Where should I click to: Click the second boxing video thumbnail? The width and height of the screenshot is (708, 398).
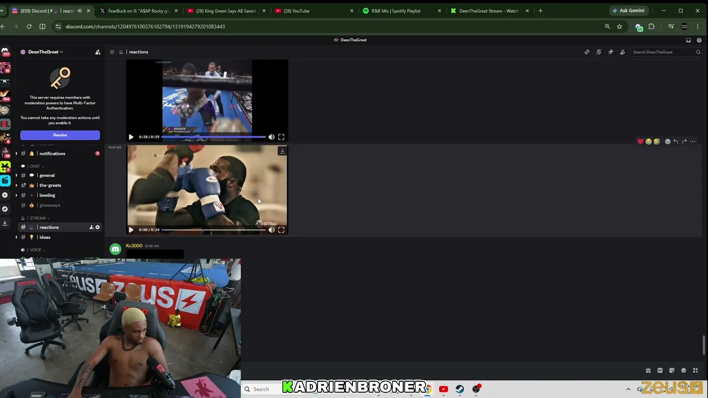click(207, 190)
